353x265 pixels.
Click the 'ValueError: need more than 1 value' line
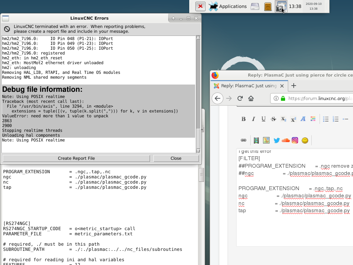(55, 116)
